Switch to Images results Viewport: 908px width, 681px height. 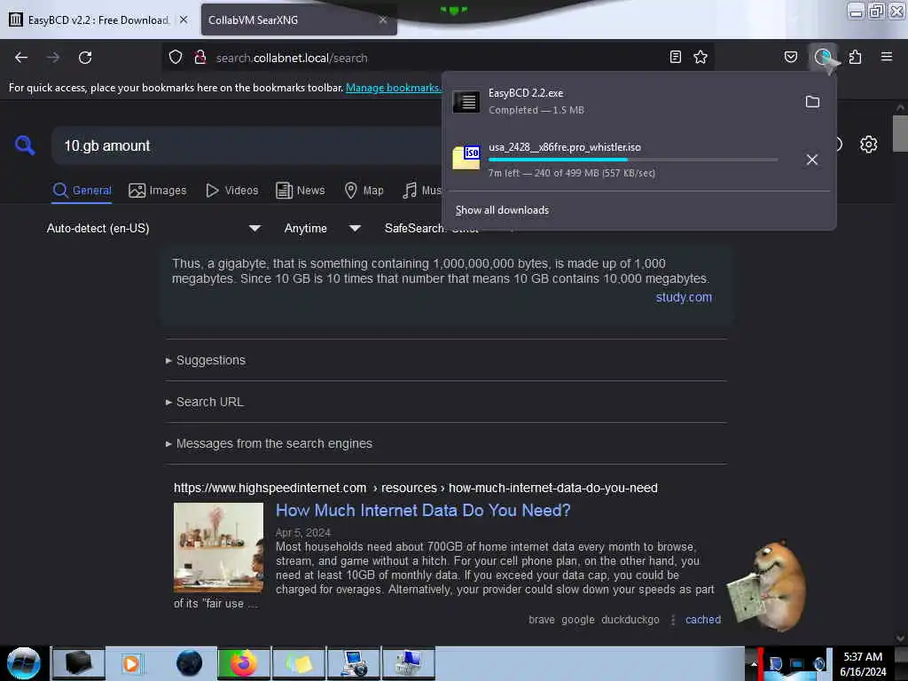[158, 190]
